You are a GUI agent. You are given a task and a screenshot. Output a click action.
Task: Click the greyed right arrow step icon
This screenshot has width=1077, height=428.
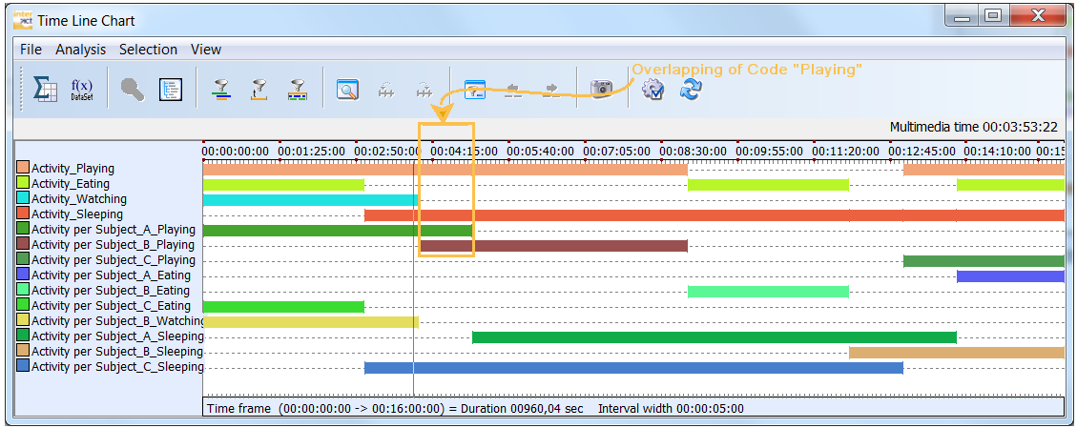click(x=550, y=90)
